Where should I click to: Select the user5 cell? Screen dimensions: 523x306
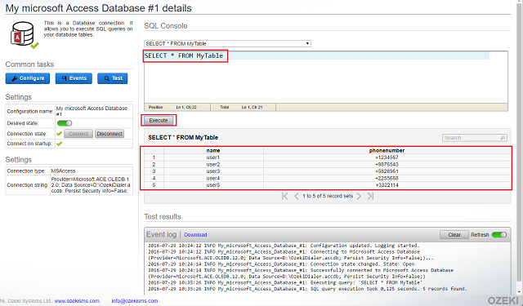213,185
